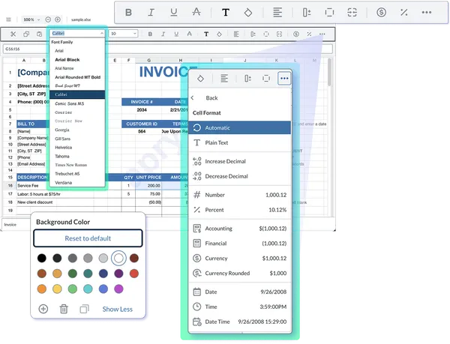Toggle Bold in the enlarged toolbar

click(x=128, y=12)
